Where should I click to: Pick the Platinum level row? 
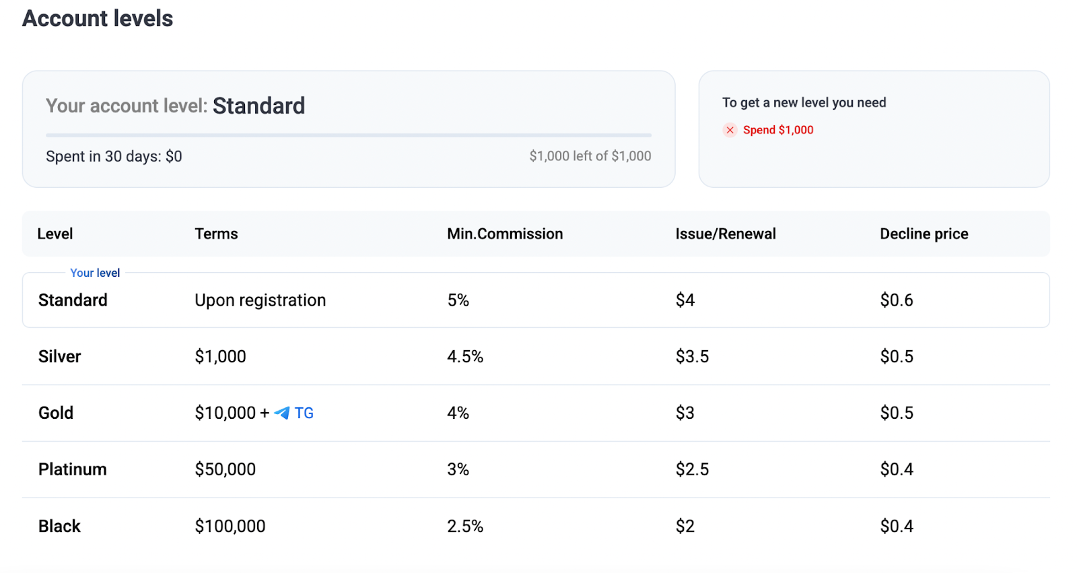[72, 469]
